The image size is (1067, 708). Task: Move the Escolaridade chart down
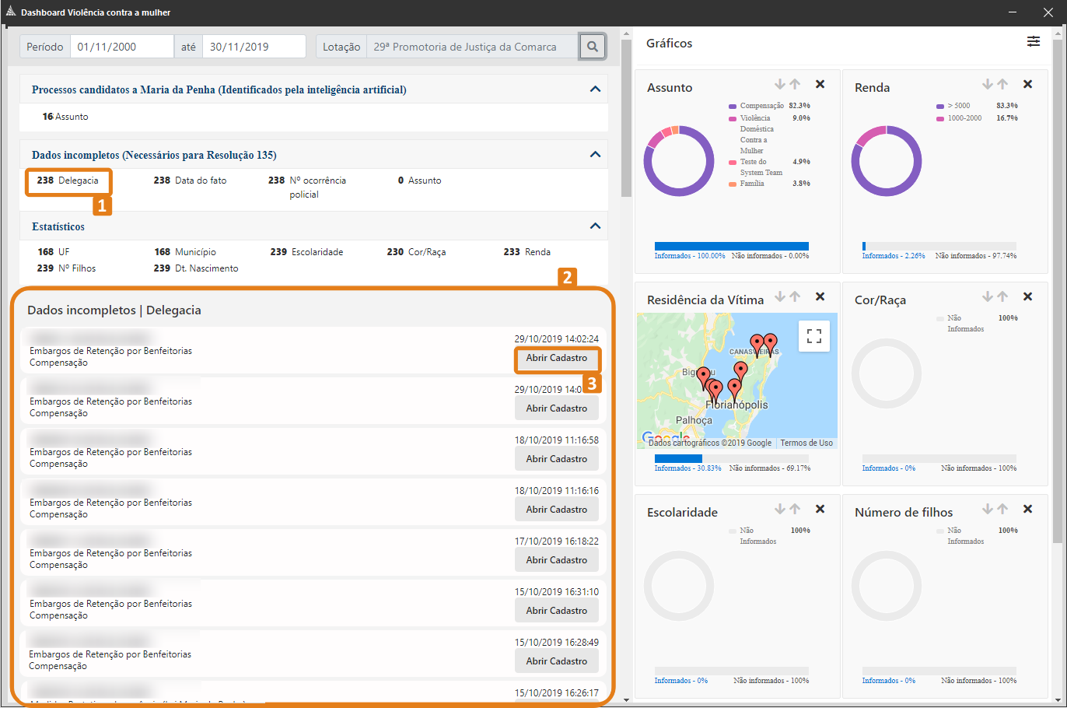pos(780,509)
